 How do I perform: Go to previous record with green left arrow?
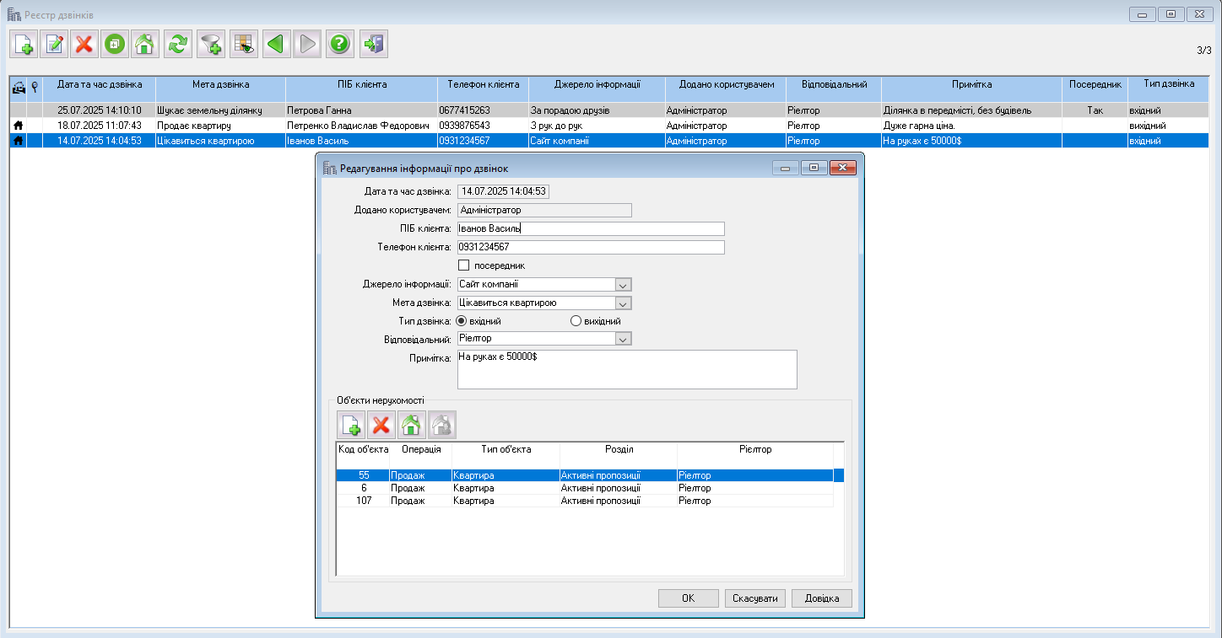274,44
